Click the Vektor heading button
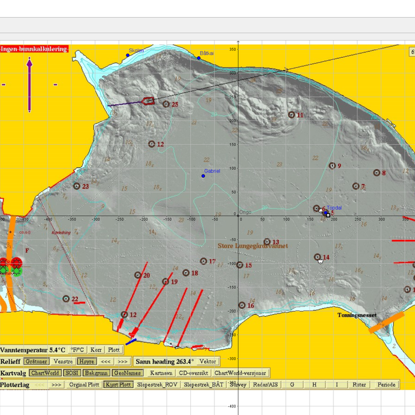The width and height of the screenshot is (415, 415). (208, 361)
